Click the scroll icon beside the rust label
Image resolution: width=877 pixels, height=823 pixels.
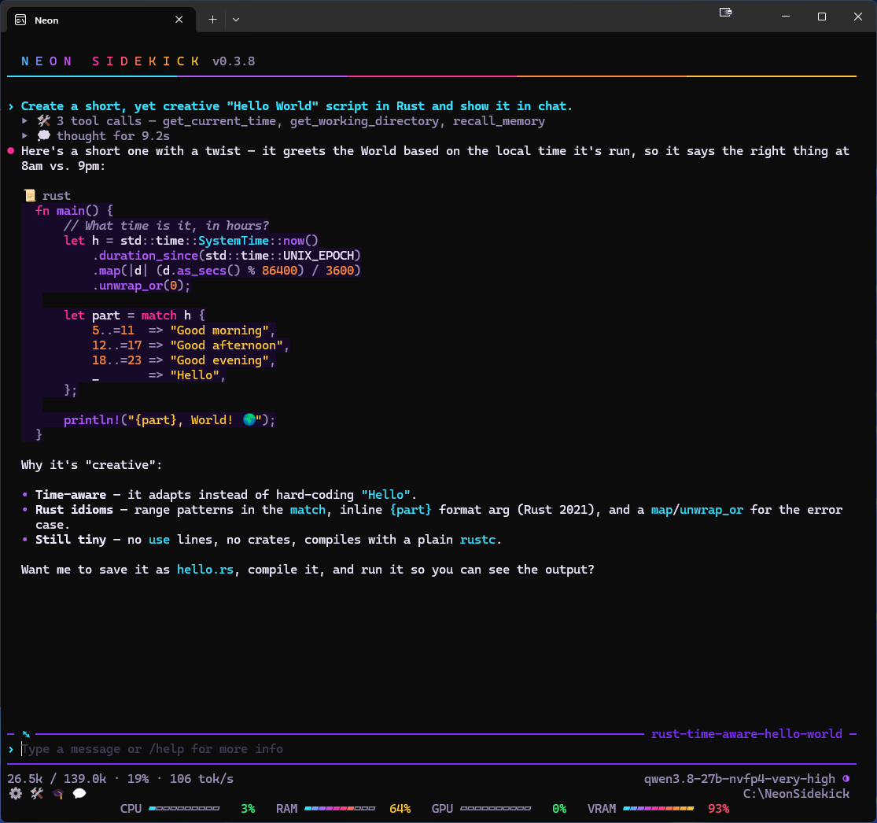click(x=30, y=195)
